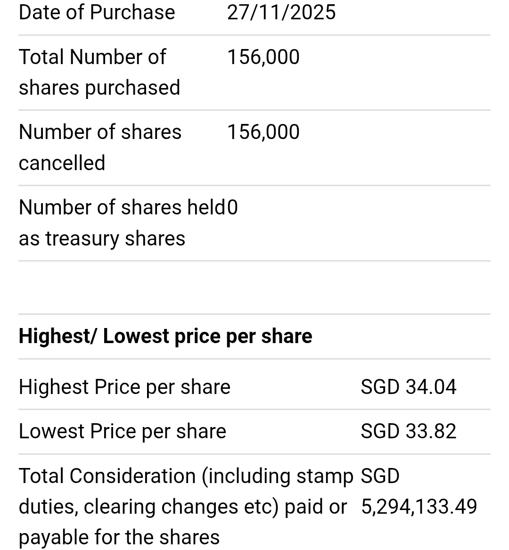Click the Total Consideration description text
The image size is (509, 550).
click(186, 507)
